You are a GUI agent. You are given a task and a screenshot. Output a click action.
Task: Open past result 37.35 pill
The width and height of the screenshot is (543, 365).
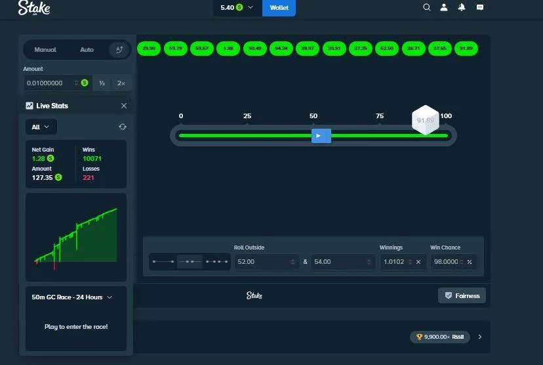tap(361, 48)
